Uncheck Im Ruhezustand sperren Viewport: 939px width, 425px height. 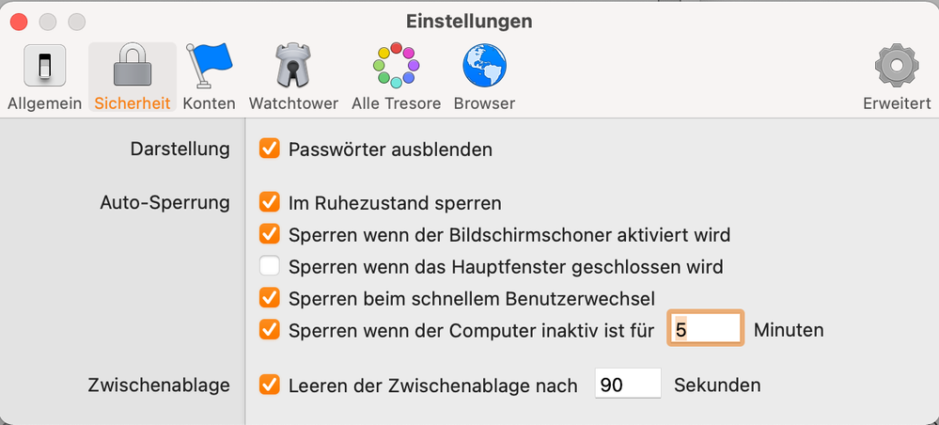(x=270, y=202)
